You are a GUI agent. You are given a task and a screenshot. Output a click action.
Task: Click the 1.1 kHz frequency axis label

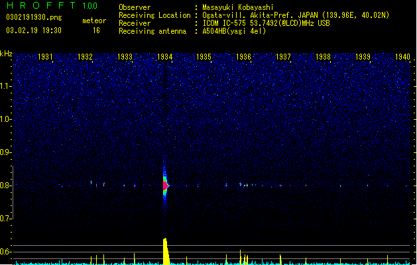[x=5, y=86]
